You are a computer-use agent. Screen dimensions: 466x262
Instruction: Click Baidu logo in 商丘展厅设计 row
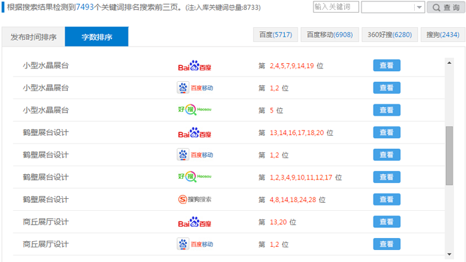(194, 222)
